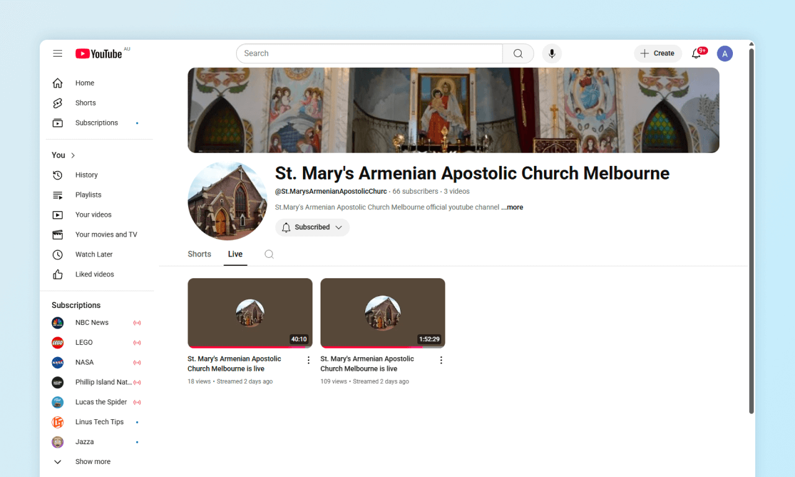Go to YouTube home via logo
This screenshot has height=477, width=795.
(99, 53)
